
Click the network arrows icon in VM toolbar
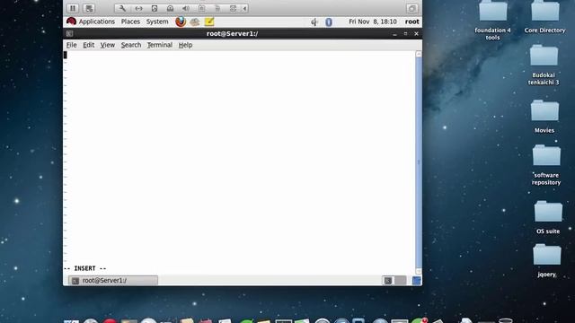tap(138, 8)
